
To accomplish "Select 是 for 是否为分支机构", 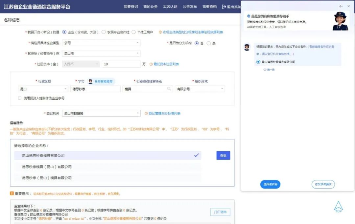I will click(x=208, y=43).
